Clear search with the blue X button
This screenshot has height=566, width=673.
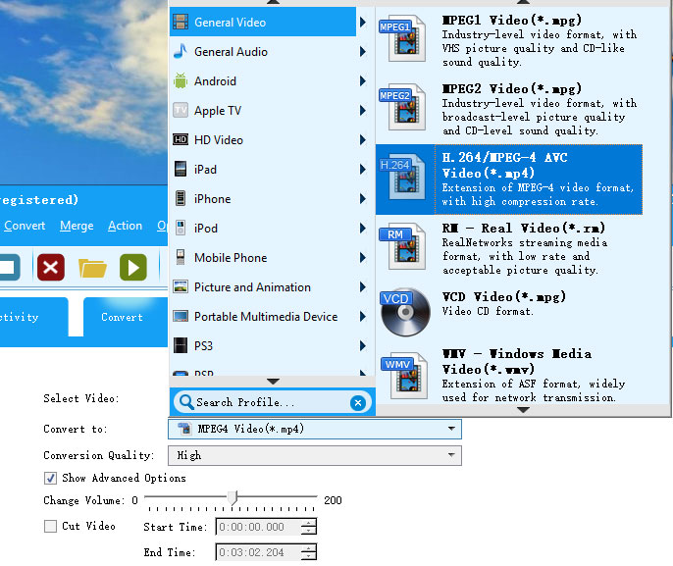click(x=358, y=402)
